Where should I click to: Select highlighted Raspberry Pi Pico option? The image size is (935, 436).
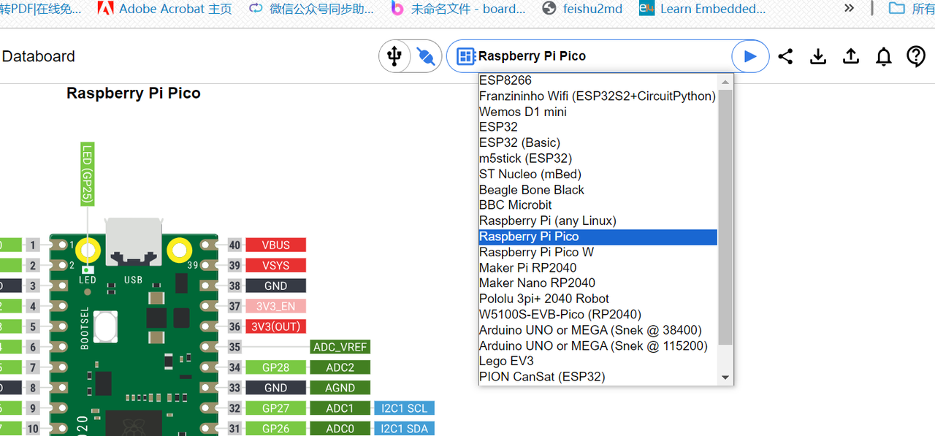click(598, 237)
